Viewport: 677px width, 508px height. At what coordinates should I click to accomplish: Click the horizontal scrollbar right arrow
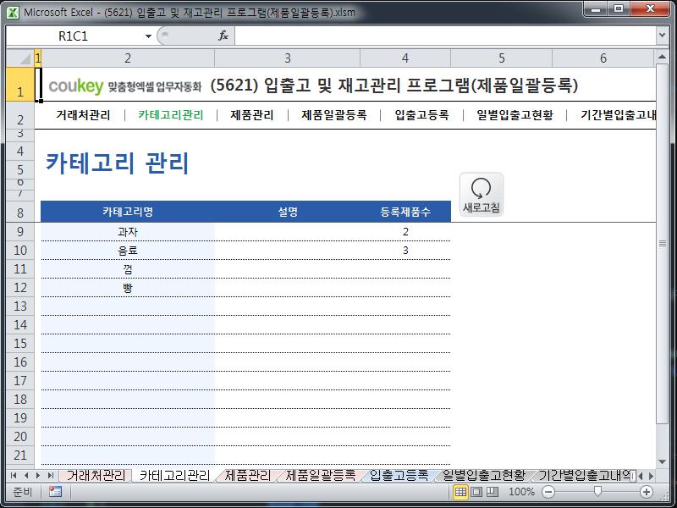652,476
